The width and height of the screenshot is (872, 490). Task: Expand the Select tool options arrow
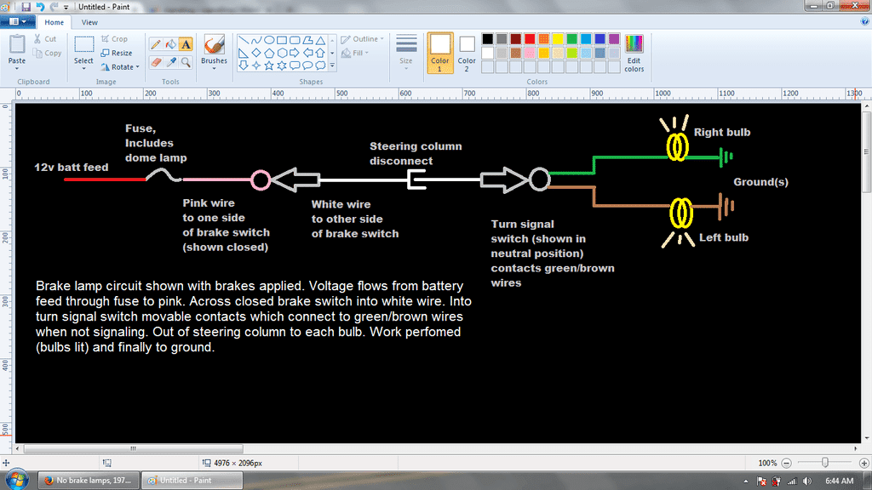pos(83,68)
